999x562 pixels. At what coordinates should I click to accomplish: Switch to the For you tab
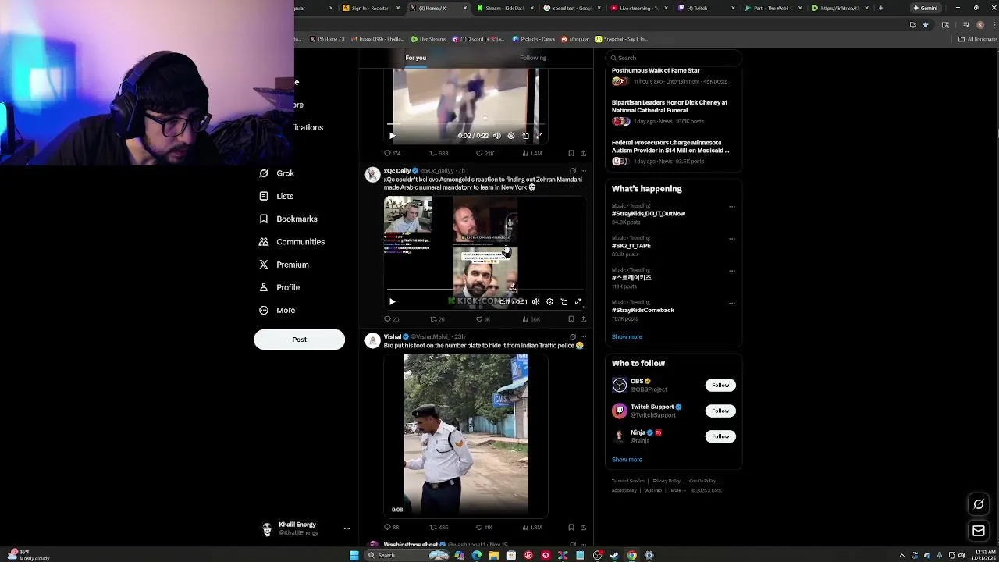coord(416,58)
